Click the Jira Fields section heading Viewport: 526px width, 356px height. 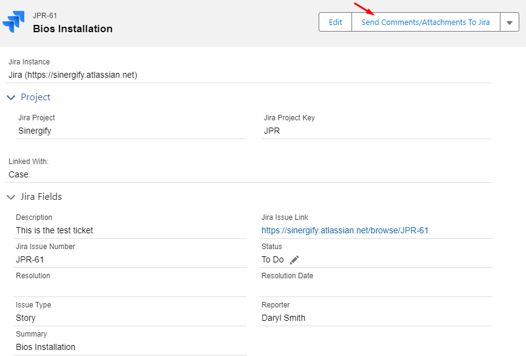tap(41, 197)
